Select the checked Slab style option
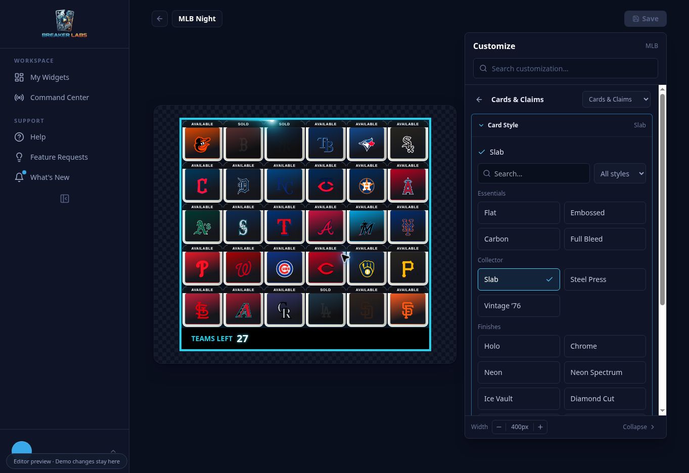The image size is (689, 473). (x=519, y=279)
